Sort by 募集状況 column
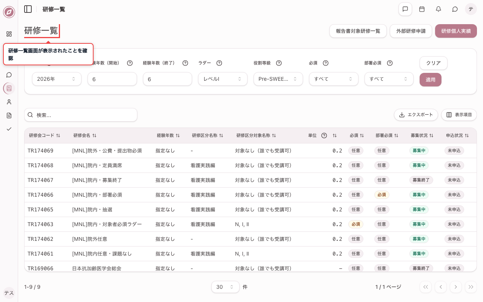Viewport: 483px width, 302px height. (422, 136)
